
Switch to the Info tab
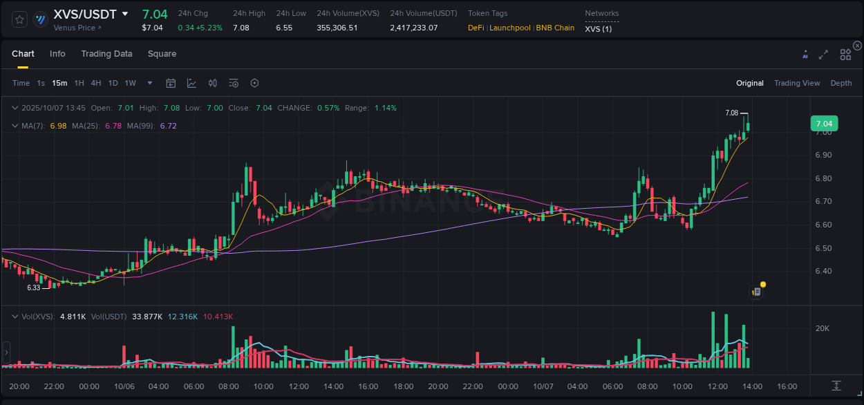(57, 53)
